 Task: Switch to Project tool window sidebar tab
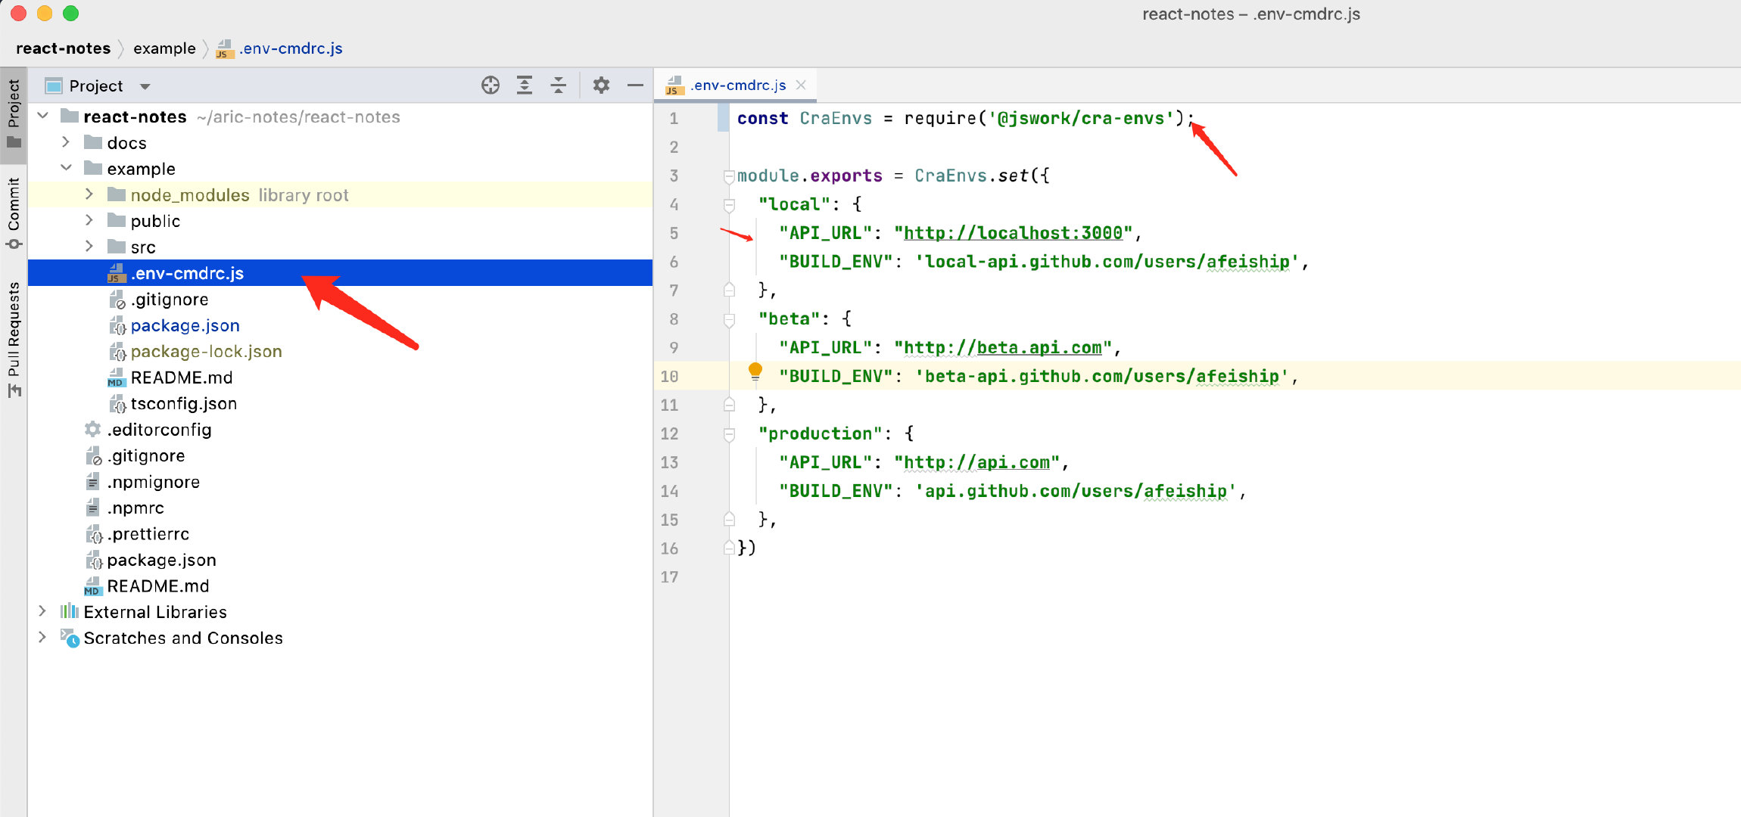pyautogui.click(x=14, y=114)
